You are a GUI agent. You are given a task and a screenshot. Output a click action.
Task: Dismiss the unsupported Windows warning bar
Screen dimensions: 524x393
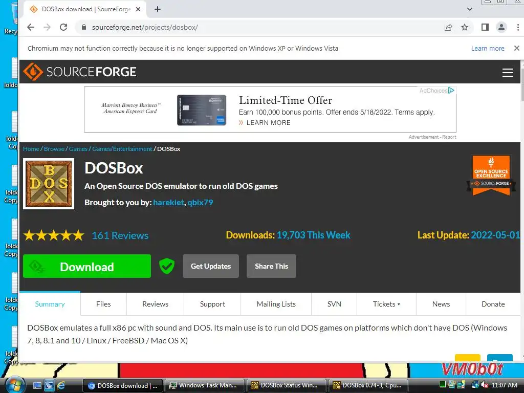tap(517, 48)
